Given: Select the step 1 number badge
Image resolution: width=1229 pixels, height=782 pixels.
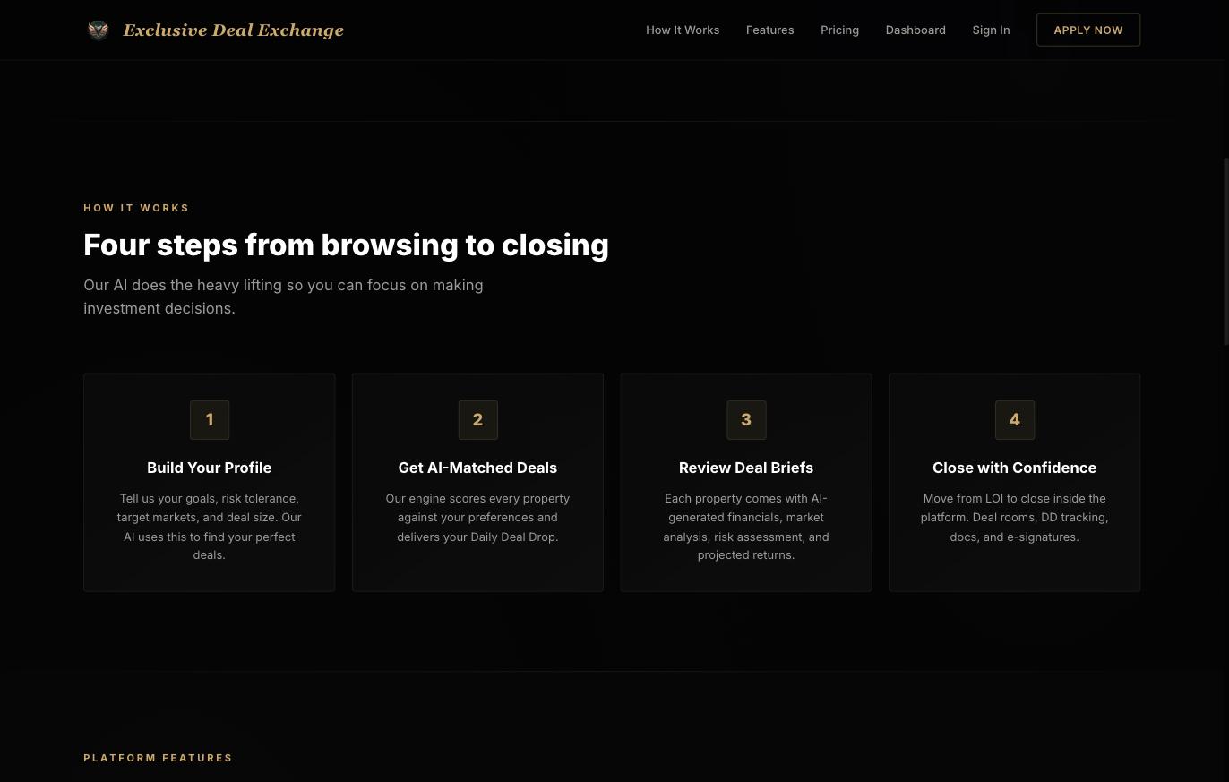Looking at the screenshot, I should coord(210,420).
